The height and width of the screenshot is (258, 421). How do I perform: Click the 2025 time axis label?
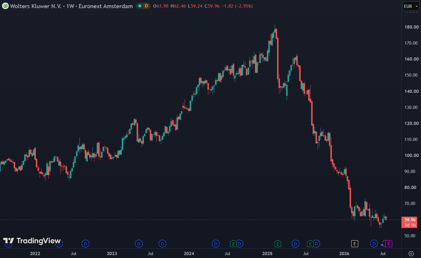[x=267, y=254]
